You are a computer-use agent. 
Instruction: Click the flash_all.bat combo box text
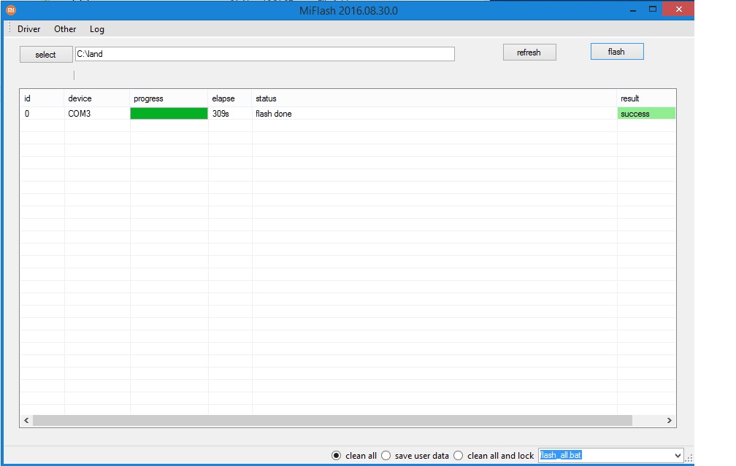coord(561,455)
